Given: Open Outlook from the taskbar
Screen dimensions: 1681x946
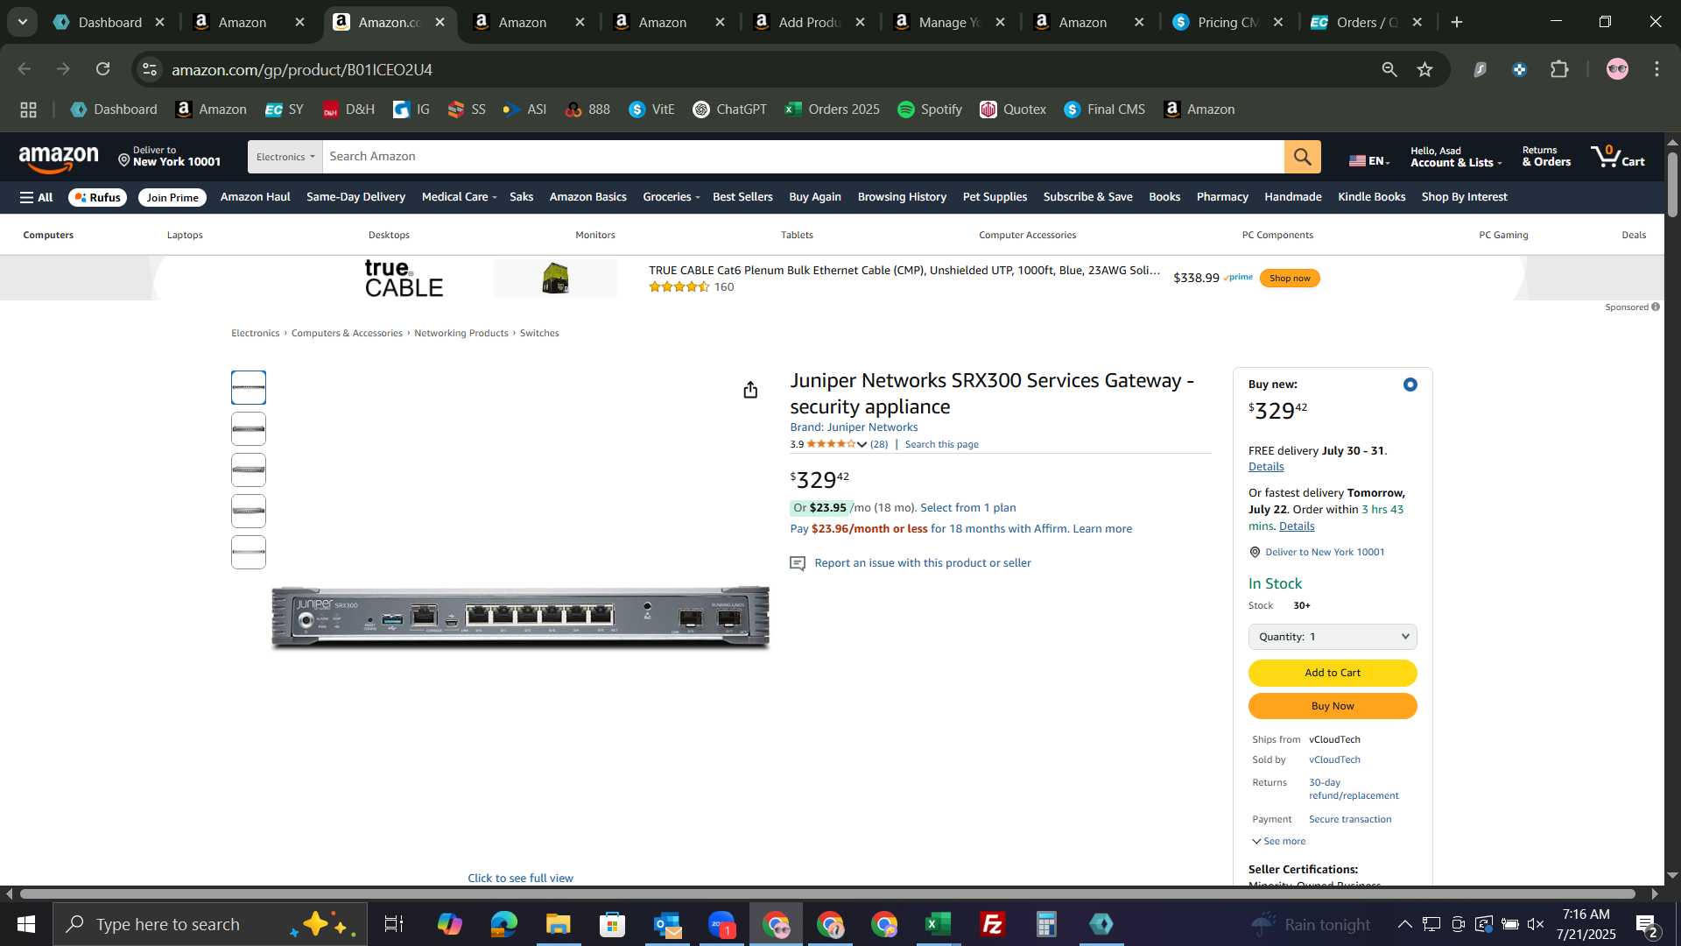Looking at the screenshot, I should [667, 924].
